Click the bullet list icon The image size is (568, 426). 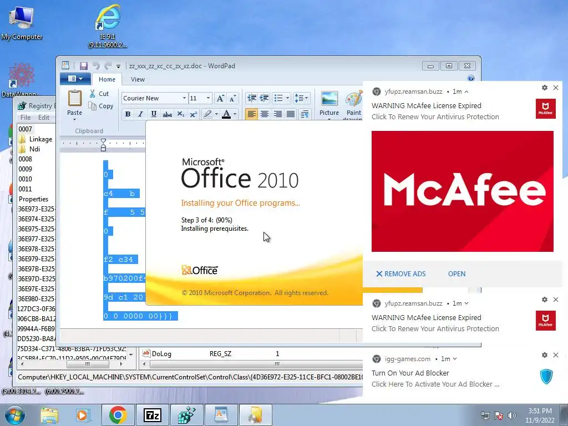pyautogui.click(x=278, y=98)
